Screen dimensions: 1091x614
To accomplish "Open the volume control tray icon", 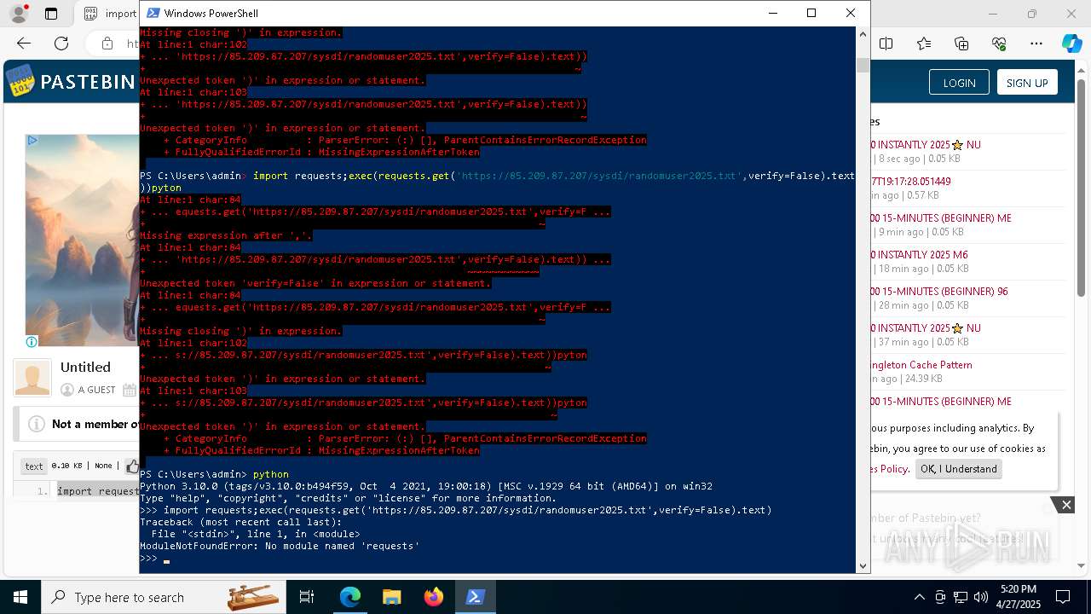I will pos(981,597).
